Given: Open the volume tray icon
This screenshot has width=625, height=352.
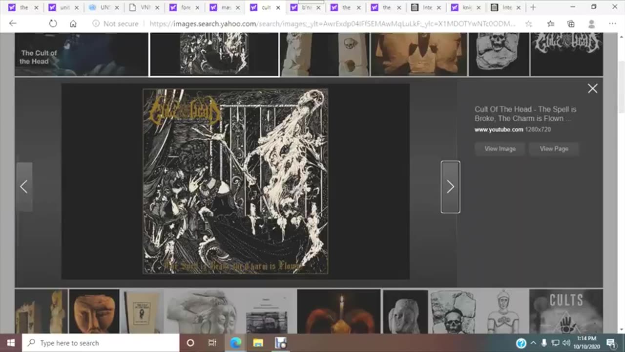Looking at the screenshot, I should pos(566,343).
